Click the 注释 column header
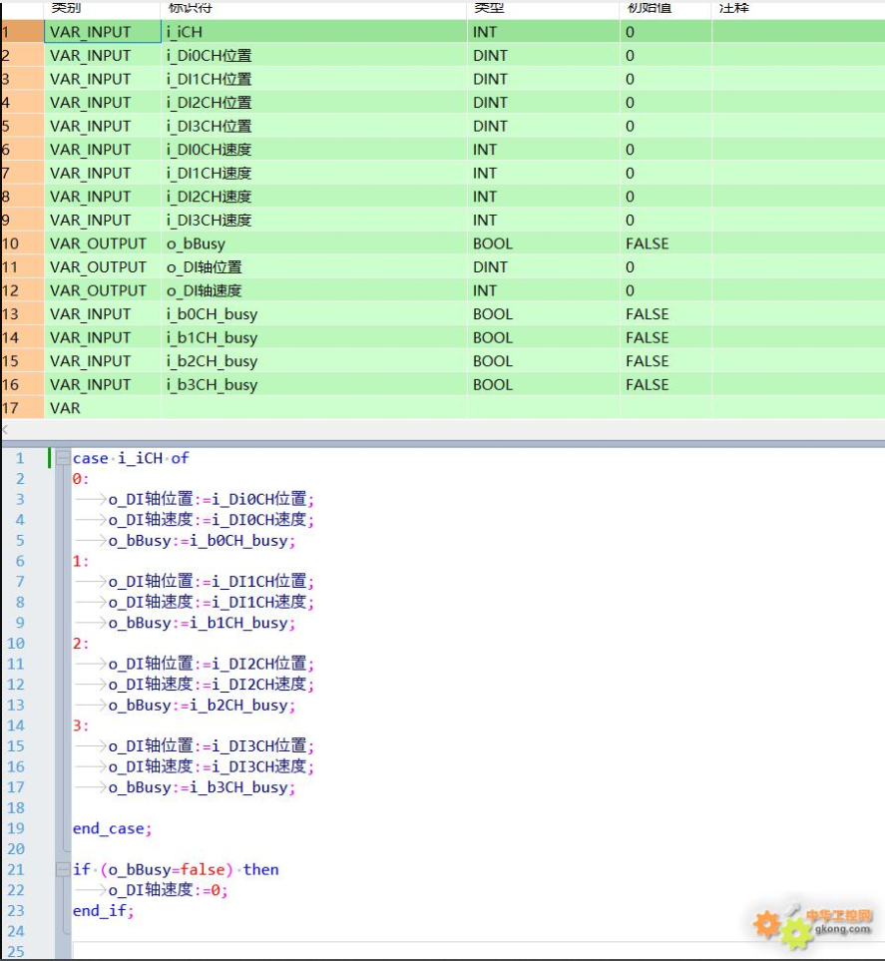The height and width of the screenshot is (961, 885). point(798,8)
